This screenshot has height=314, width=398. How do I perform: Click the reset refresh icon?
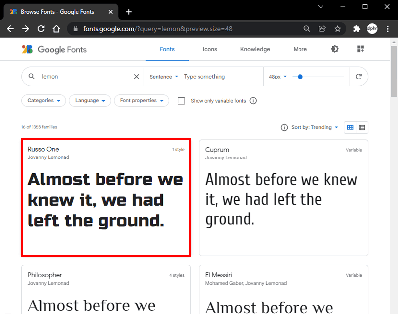[359, 77]
